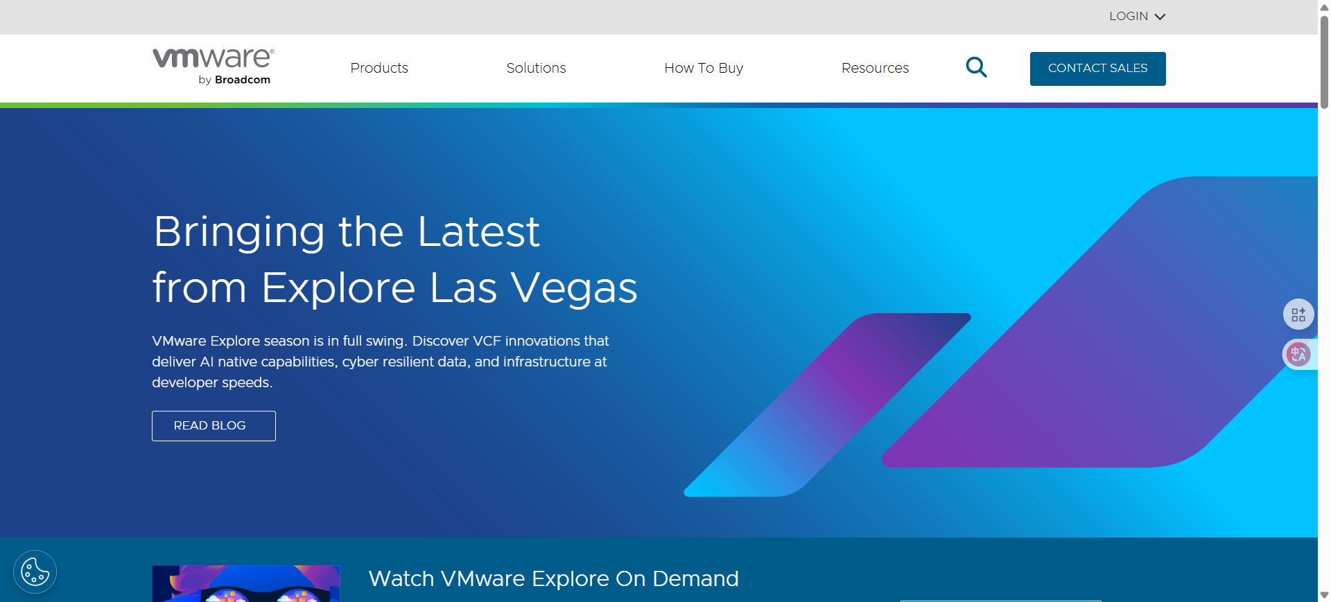This screenshot has height=602, width=1331.
Task: Expand the LOGIN dropdown
Action: point(1137,16)
